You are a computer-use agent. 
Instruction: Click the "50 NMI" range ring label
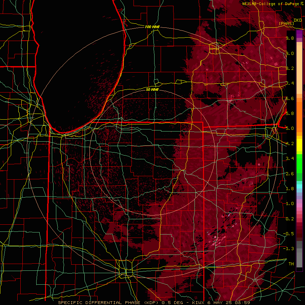pos(152,89)
